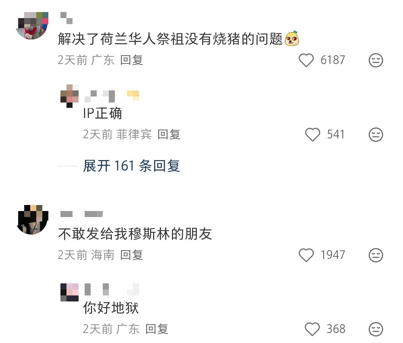This screenshot has height=343, width=403.
Task: Select the comment text '你好地狱'
Action: coord(111,308)
